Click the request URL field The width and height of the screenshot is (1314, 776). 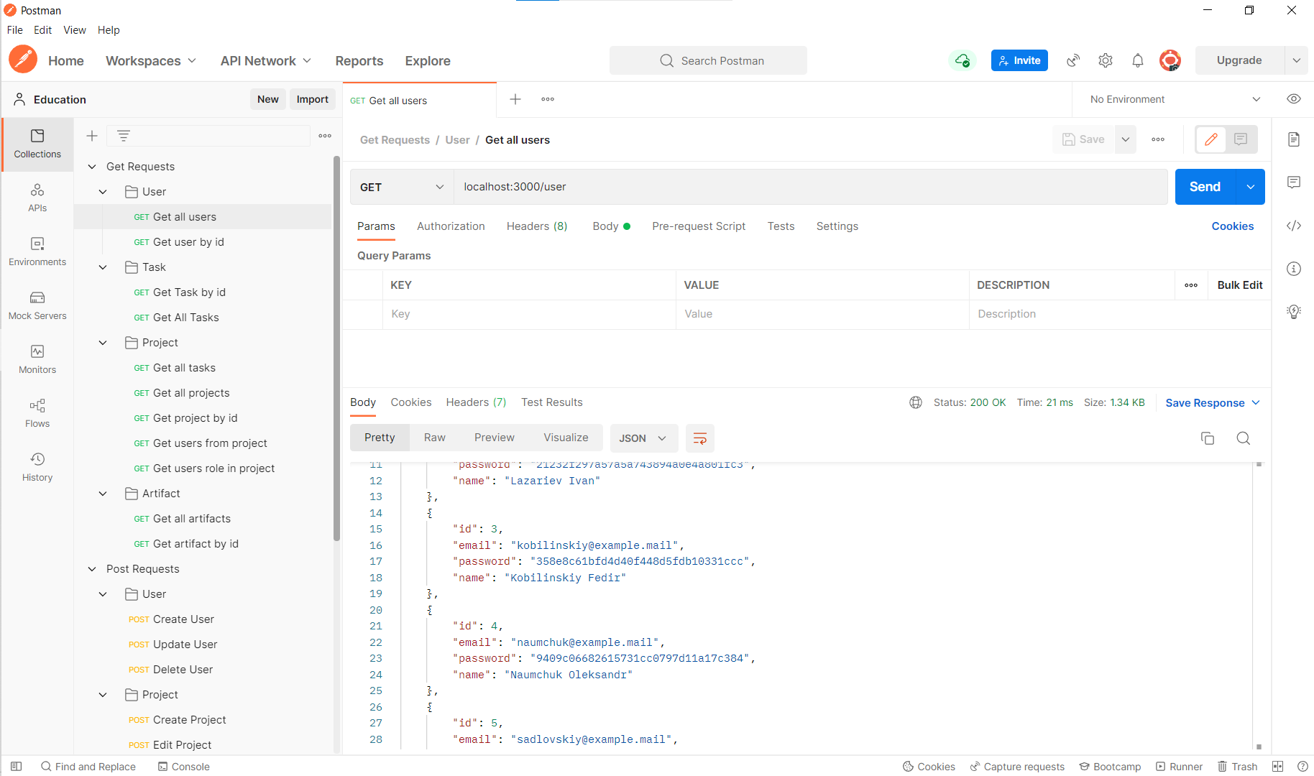point(809,187)
